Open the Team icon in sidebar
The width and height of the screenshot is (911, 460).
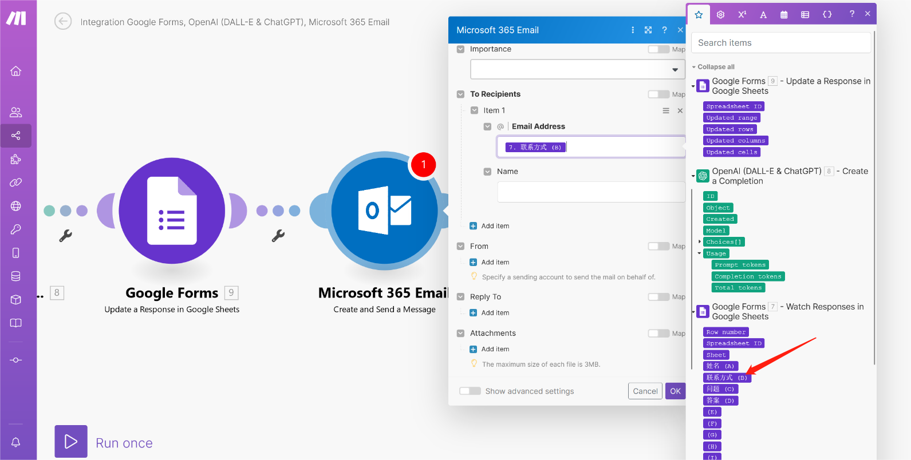coord(16,112)
